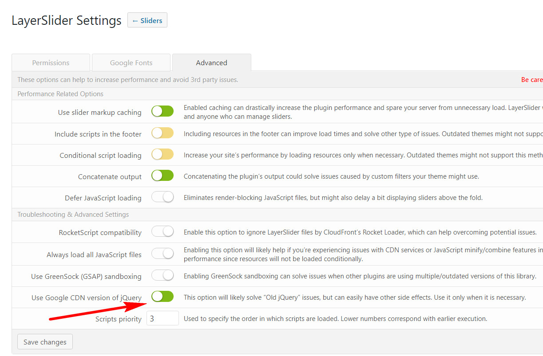Screen dimensions: 543x356
Task: Click description 'Enable this option to ignore LayerSlider files'
Action: click(x=360, y=232)
